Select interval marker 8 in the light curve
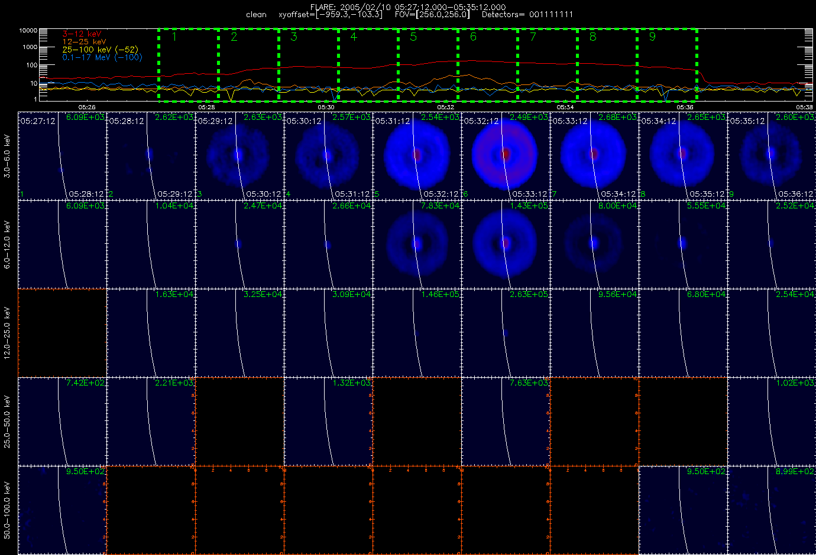816x555 pixels. tap(592, 37)
